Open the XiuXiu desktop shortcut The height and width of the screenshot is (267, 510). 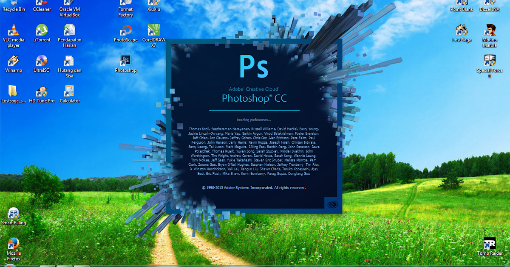[x=153, y=6]
